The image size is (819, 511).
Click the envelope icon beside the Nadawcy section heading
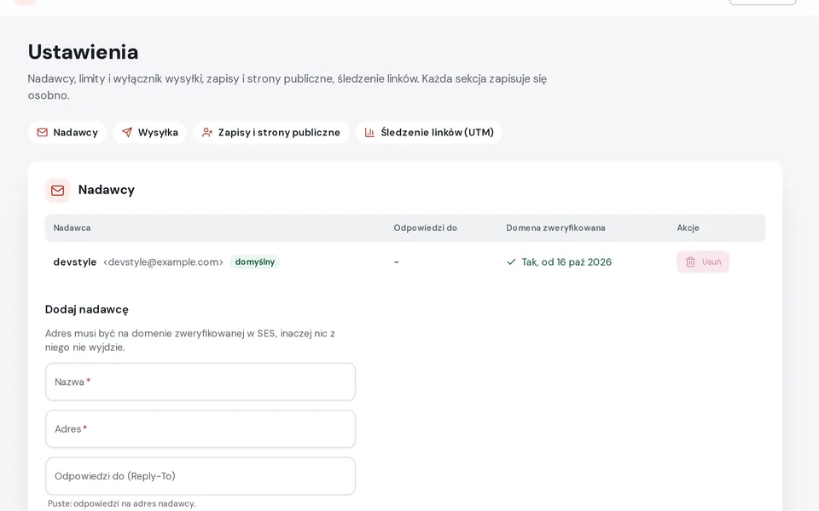point(57,190)
